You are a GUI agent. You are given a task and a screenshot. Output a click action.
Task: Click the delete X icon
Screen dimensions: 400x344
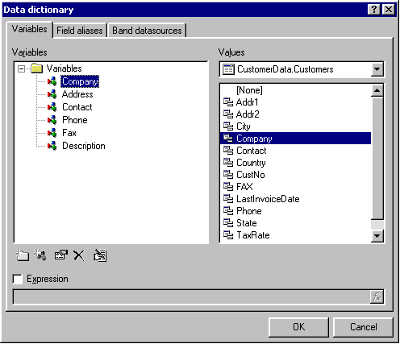[79, 255]
